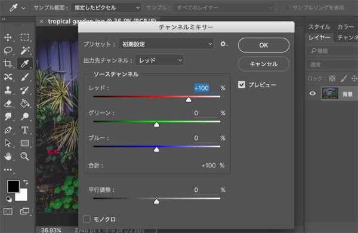Select the Move tool
Screen dimensions: 358x233
tap(8, 38)
